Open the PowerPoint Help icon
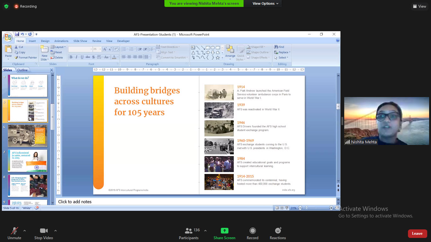This screenshot has height=242, width=431. [x=338, y=41]
